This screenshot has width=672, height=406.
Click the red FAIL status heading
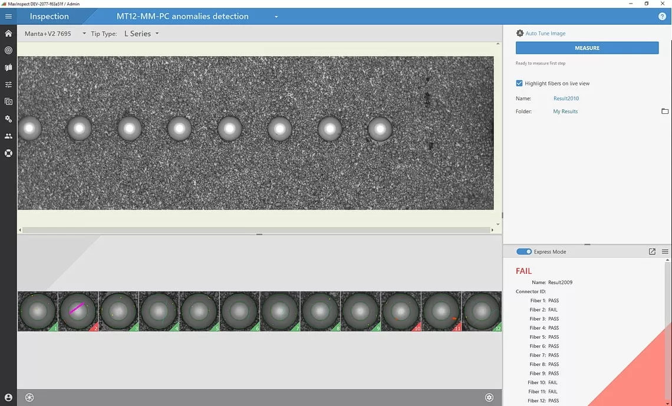[x=523, y=271]
